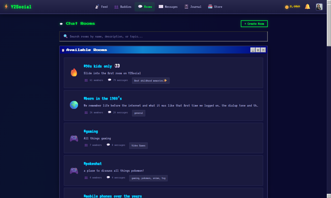Click the game controller icon next to #gaming

pos(74,138)
